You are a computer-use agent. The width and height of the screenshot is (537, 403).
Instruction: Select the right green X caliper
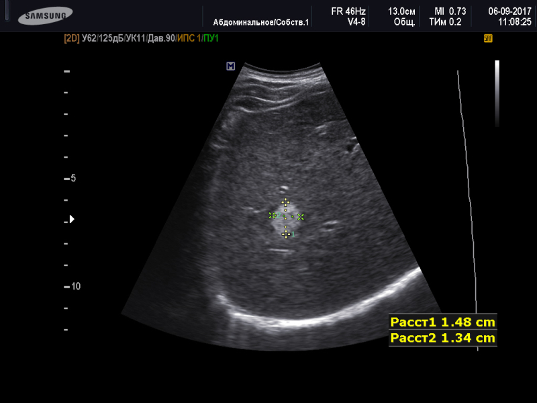(x=300, y=216)
